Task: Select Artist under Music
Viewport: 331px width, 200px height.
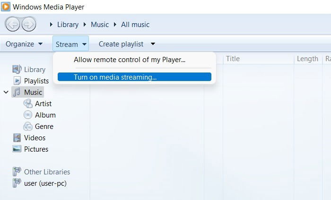Action: point(44,103)
